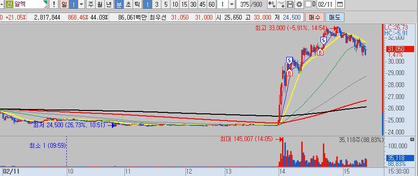Switch to the 분 minute chart toggle

[119, 4]
